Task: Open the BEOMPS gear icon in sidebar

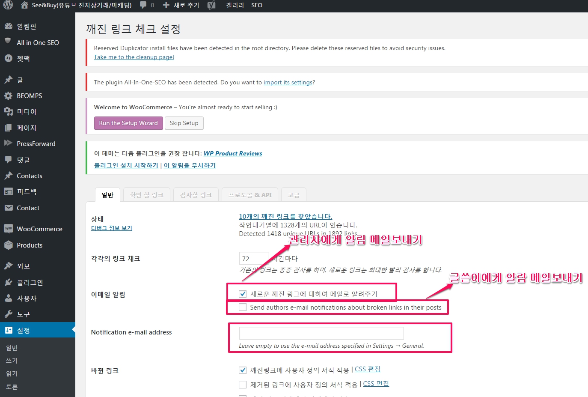Action: (x=9, y=96)
